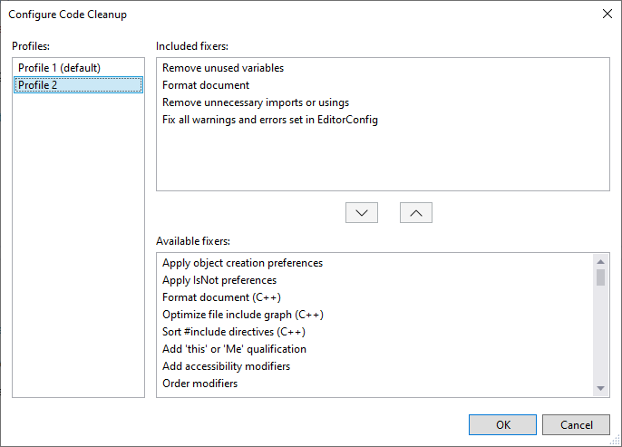Select Sort #include directives (C++)
Screen dimensions: 622x447
click(x=233, y=332)
